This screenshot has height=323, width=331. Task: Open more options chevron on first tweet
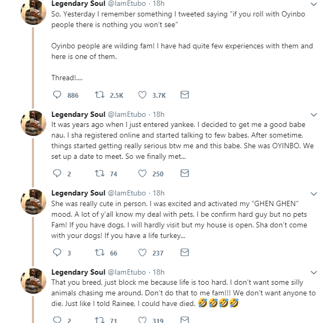click(x=313, y=4)
